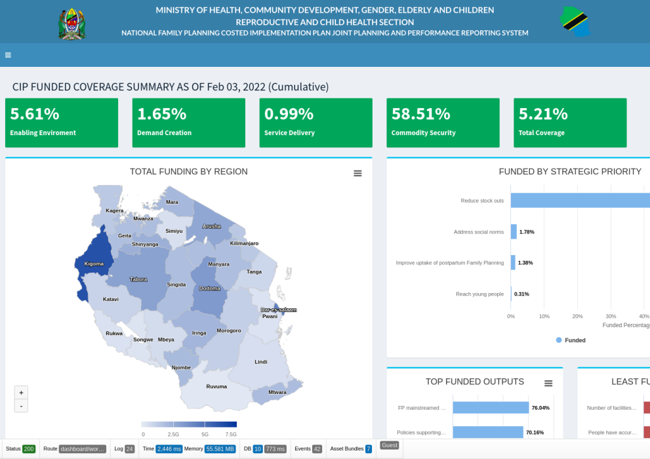The image size is (650, 459).
Task: Click the Enabling Enviroment 5.61% card
Action: [x=62, y=123]
